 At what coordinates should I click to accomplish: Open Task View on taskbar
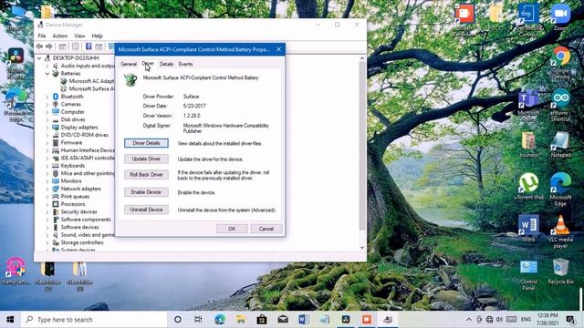198,320
